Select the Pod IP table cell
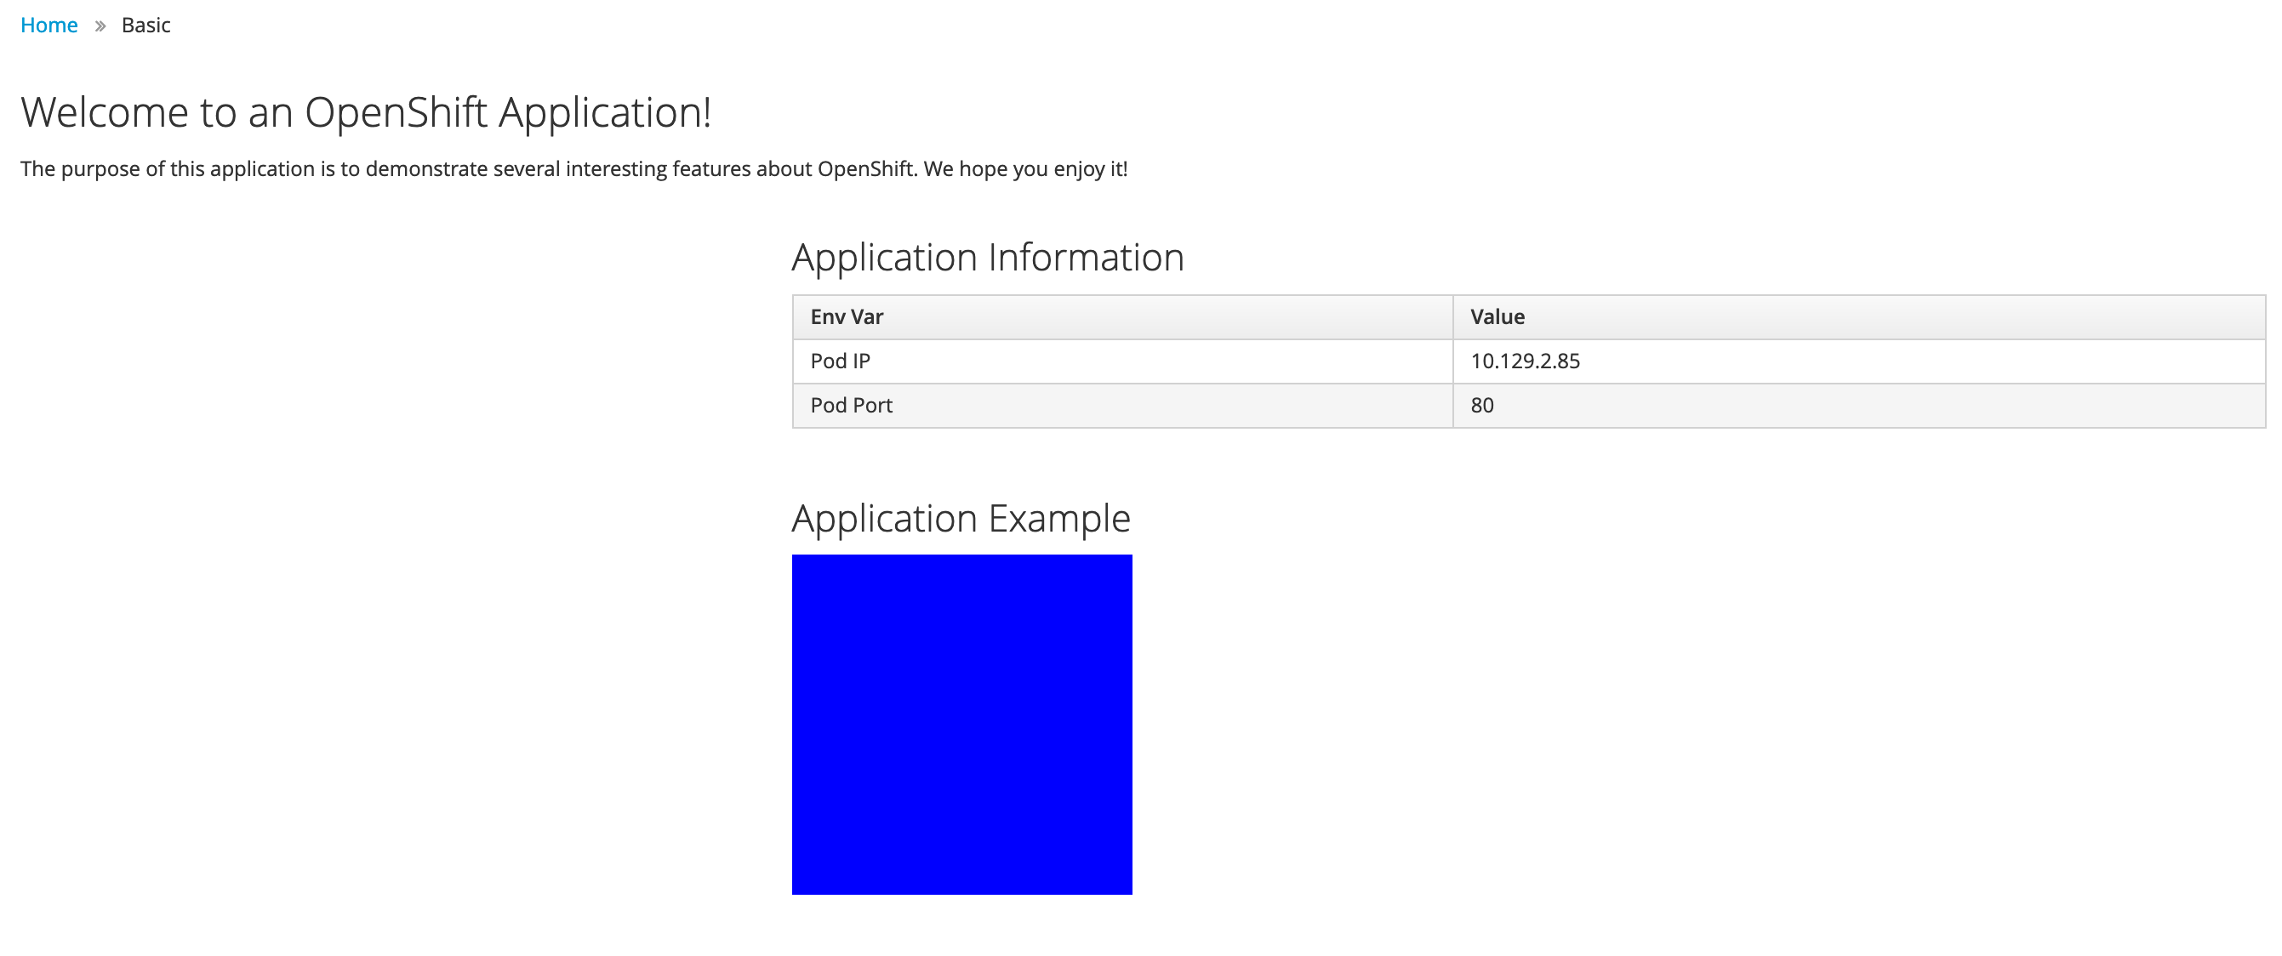The height and width of the screenshot is (956, 2282). [840, 361]
